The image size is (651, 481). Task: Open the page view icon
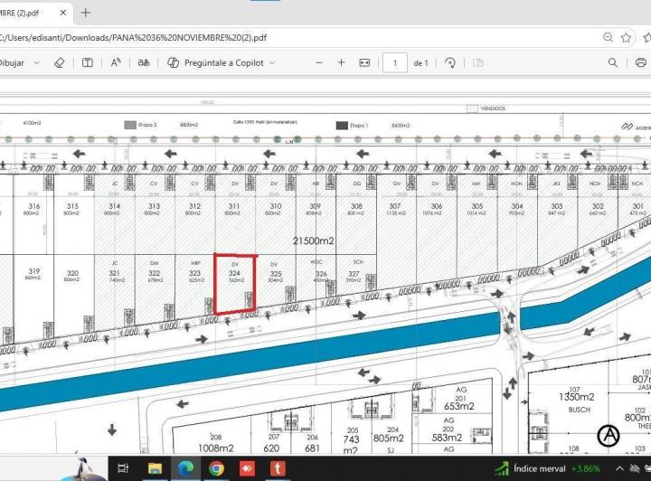coord(478,63)
